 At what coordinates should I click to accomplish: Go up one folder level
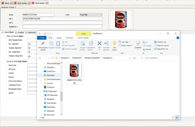click(53, 58)
